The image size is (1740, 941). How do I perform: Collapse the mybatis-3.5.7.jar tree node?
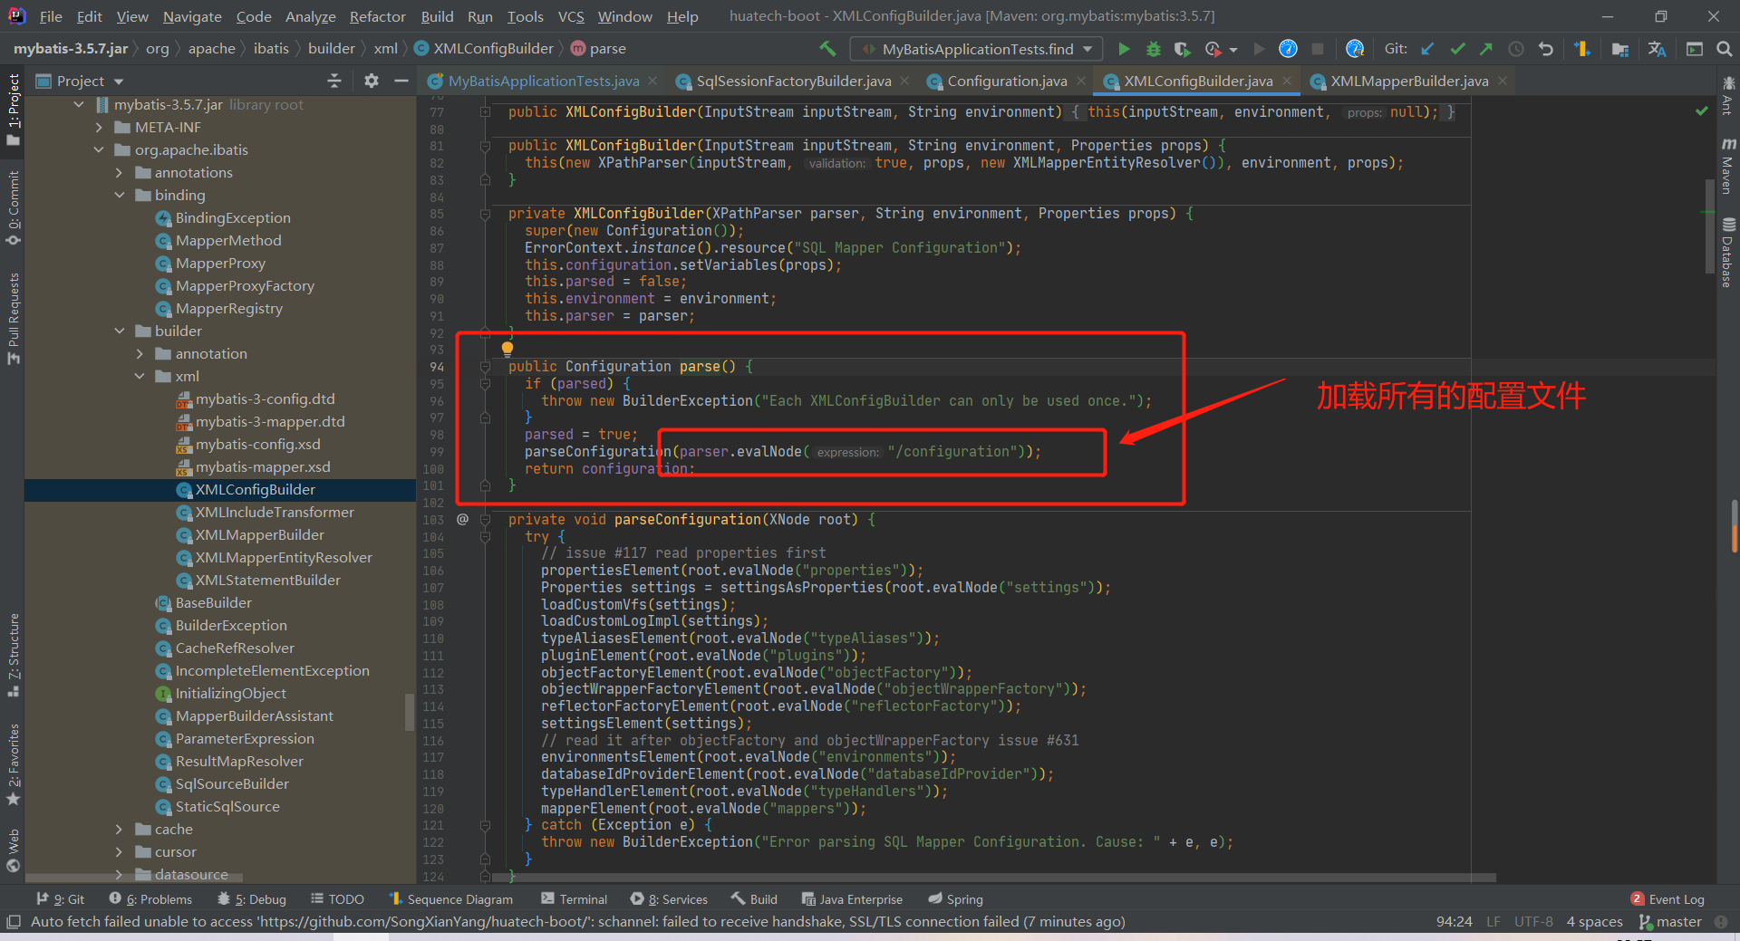[79, 105]
